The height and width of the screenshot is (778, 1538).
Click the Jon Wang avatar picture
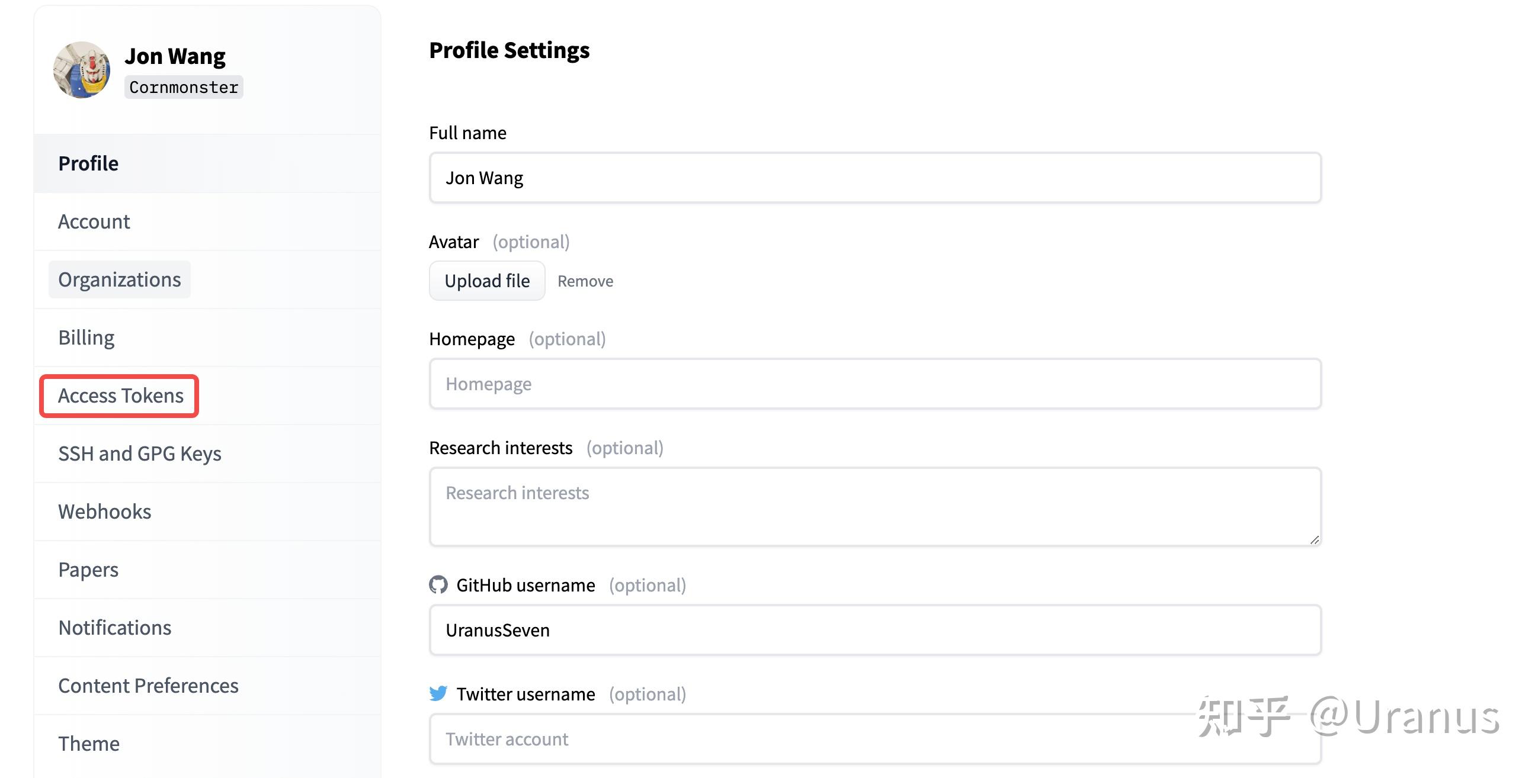point(82,70)
